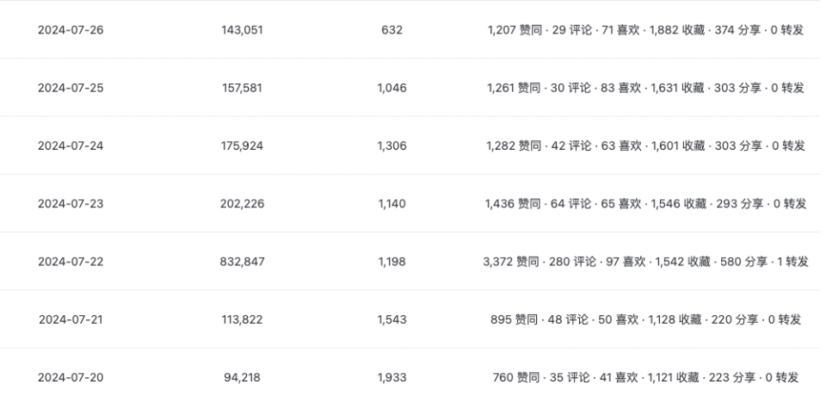Click the 157,581 figure

click(x=242, y=88)
